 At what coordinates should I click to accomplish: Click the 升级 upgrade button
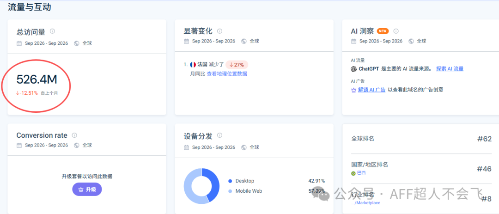(87, 190)
